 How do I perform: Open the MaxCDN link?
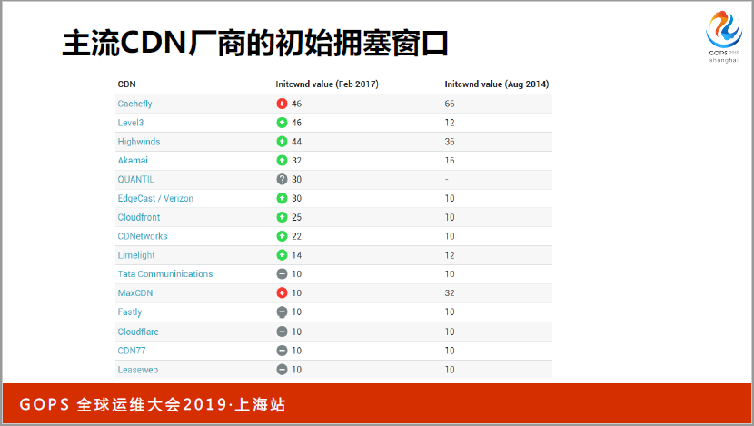(x=135, y=292)
